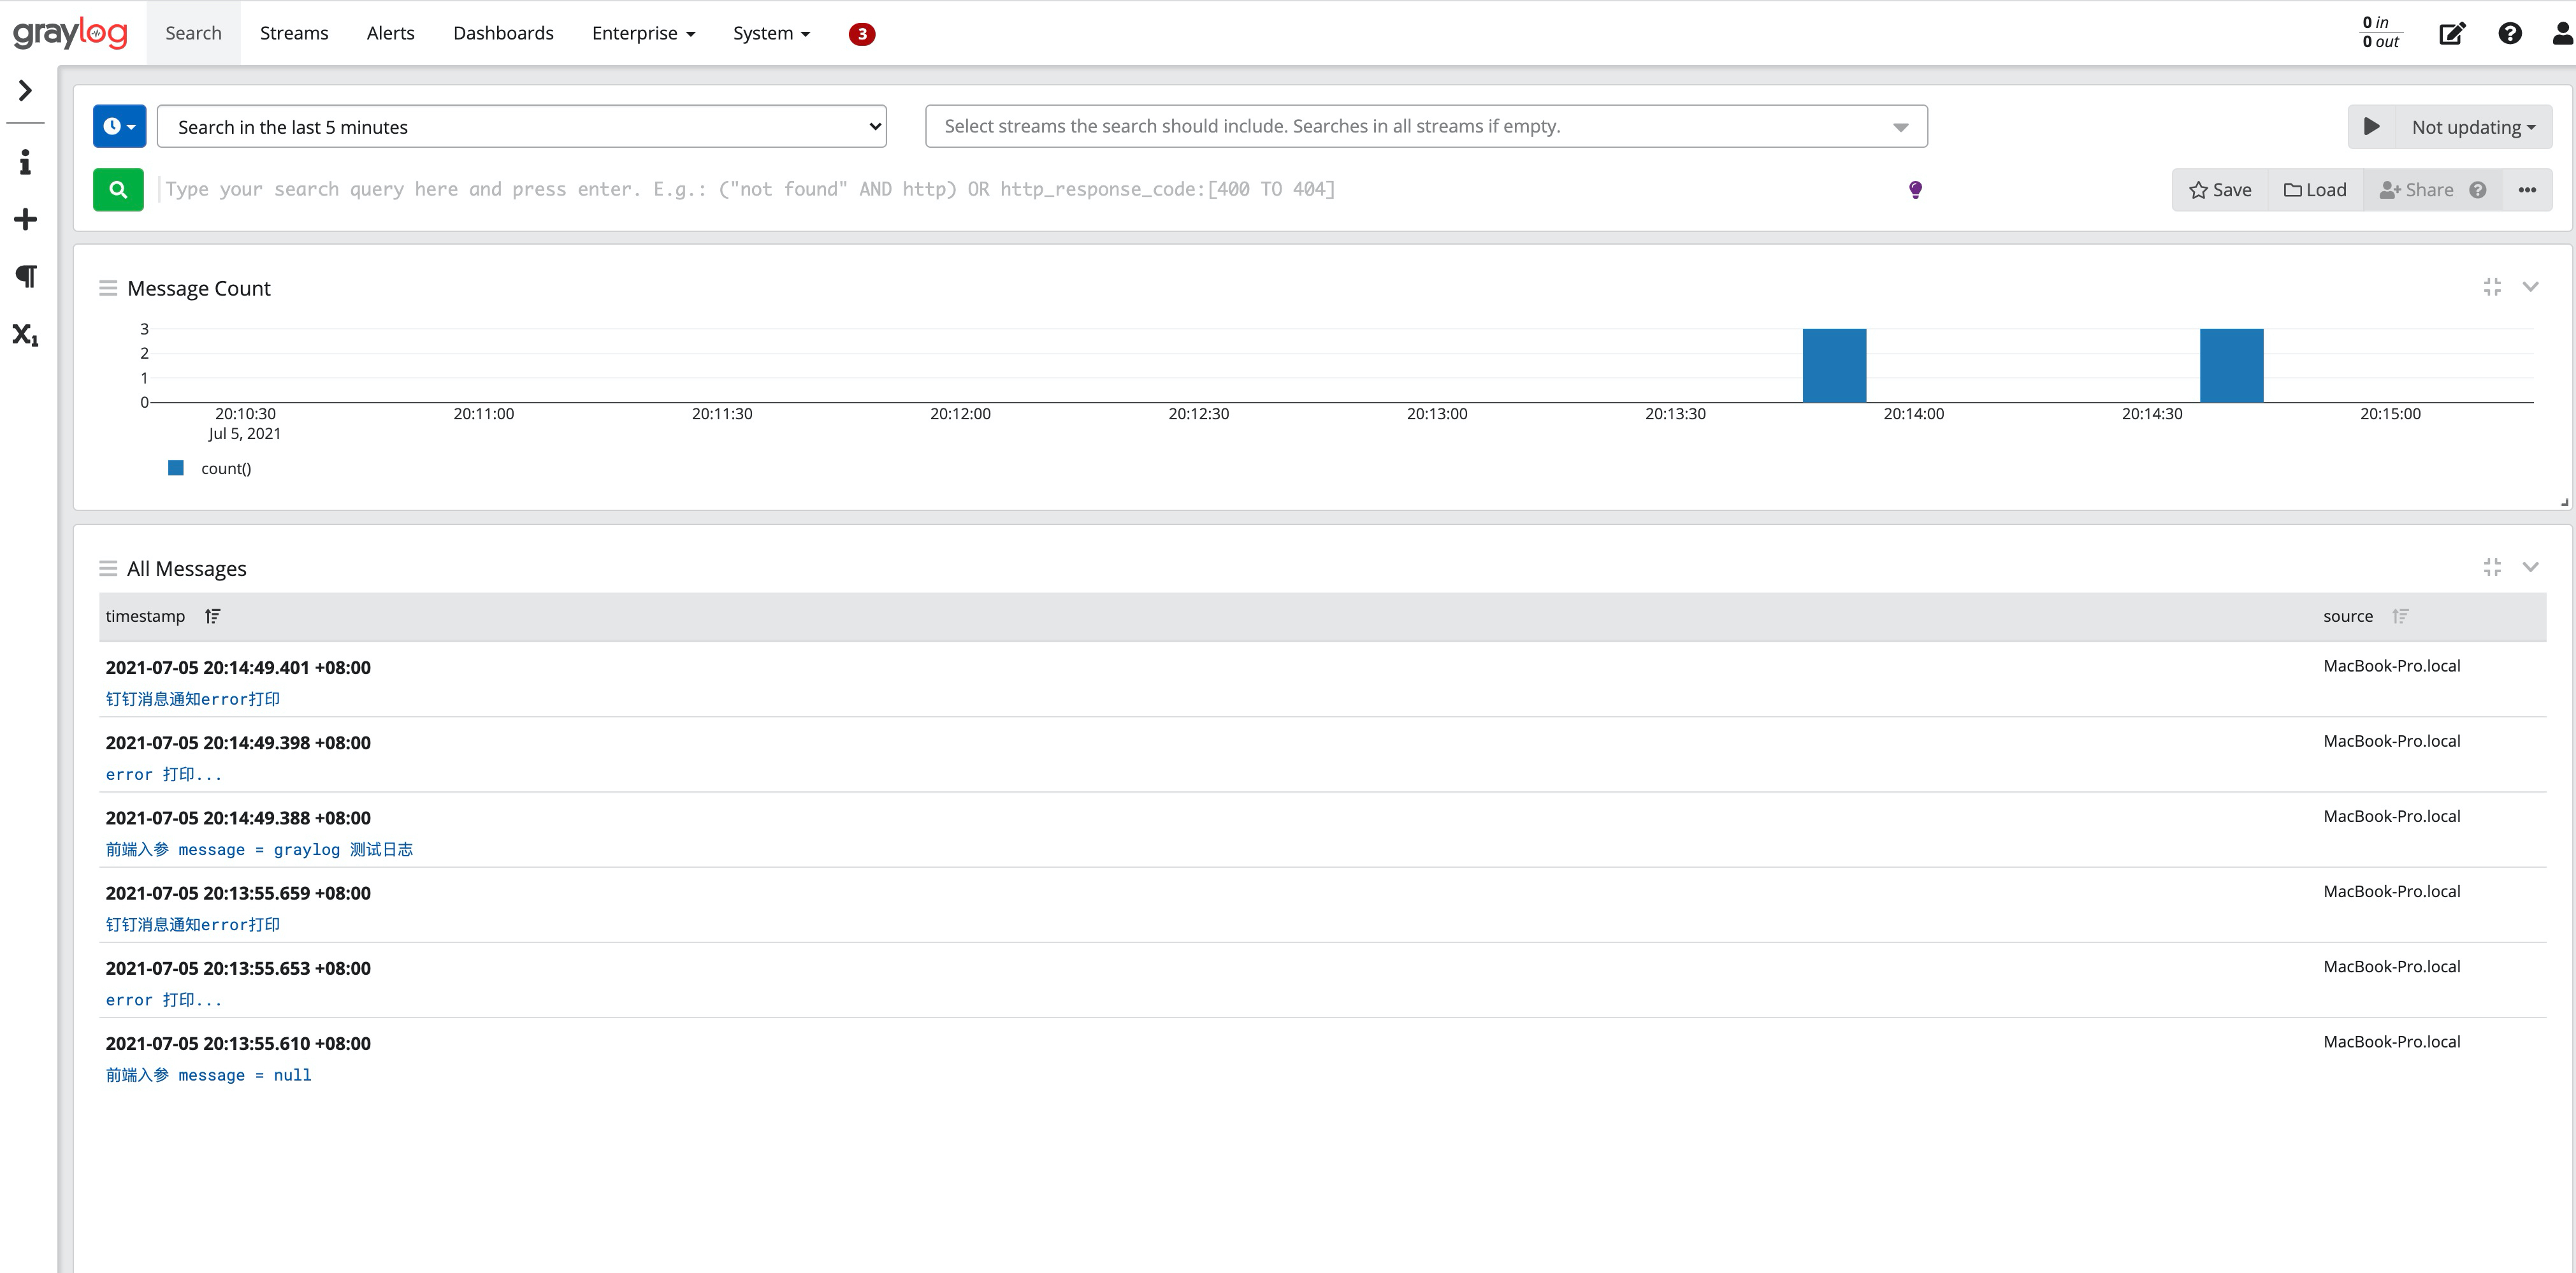This screenshot has height=1273, width=2576.
Task: Expand message at 20:13:55.610
Action: [1322, 1056]
